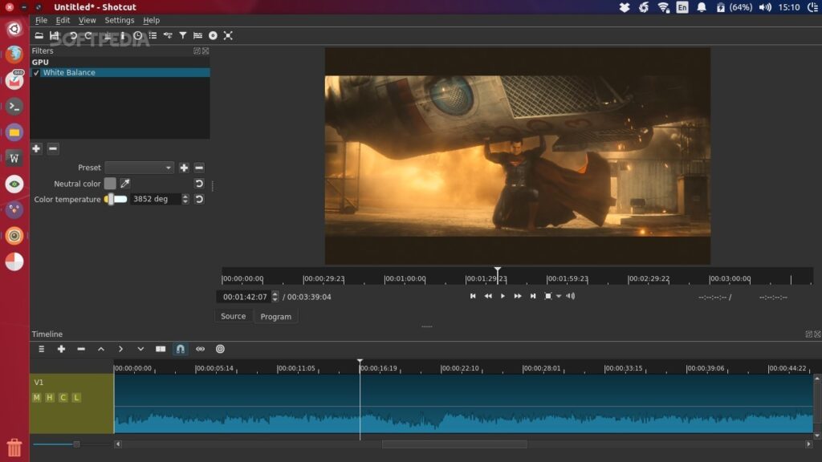Click the Open File toolbar icon
Screen dimensions: 822x462
[x=39, y=35]
